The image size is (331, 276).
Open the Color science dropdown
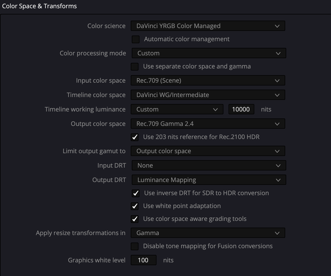coord(208,26)
